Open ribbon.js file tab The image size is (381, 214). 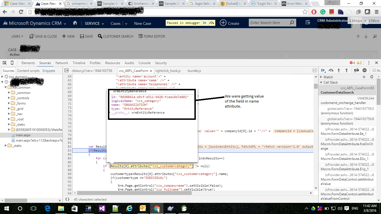coord(92,71)
